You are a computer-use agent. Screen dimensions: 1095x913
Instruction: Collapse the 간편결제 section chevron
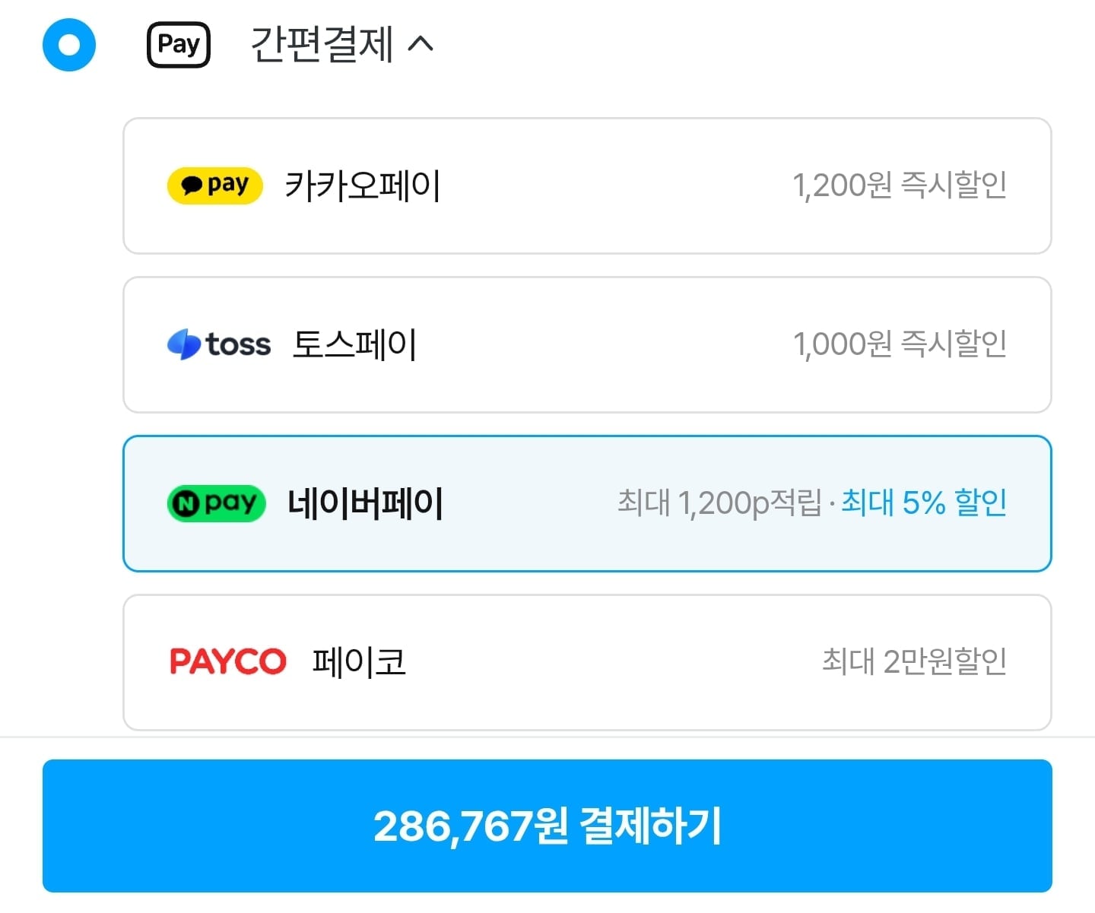coord(421,44)
